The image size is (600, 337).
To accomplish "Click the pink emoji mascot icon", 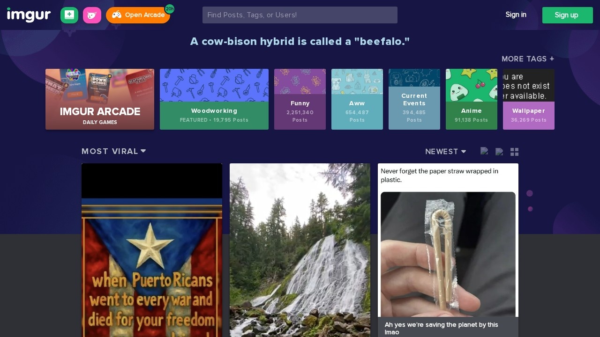I will tap(92, 15).
